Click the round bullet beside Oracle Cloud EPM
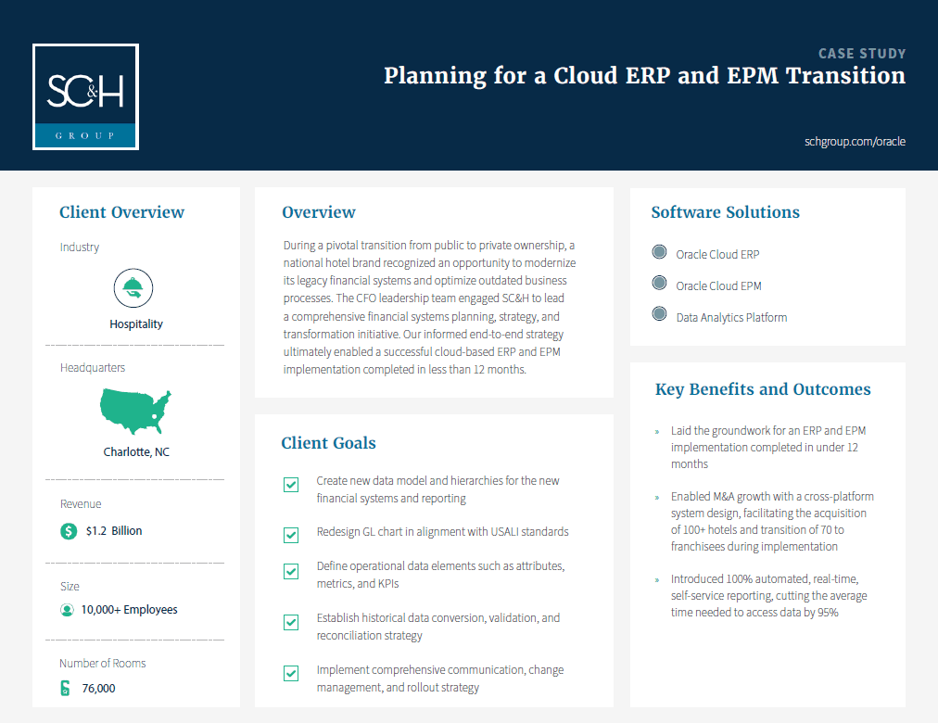938x723 pixels. 659,283
